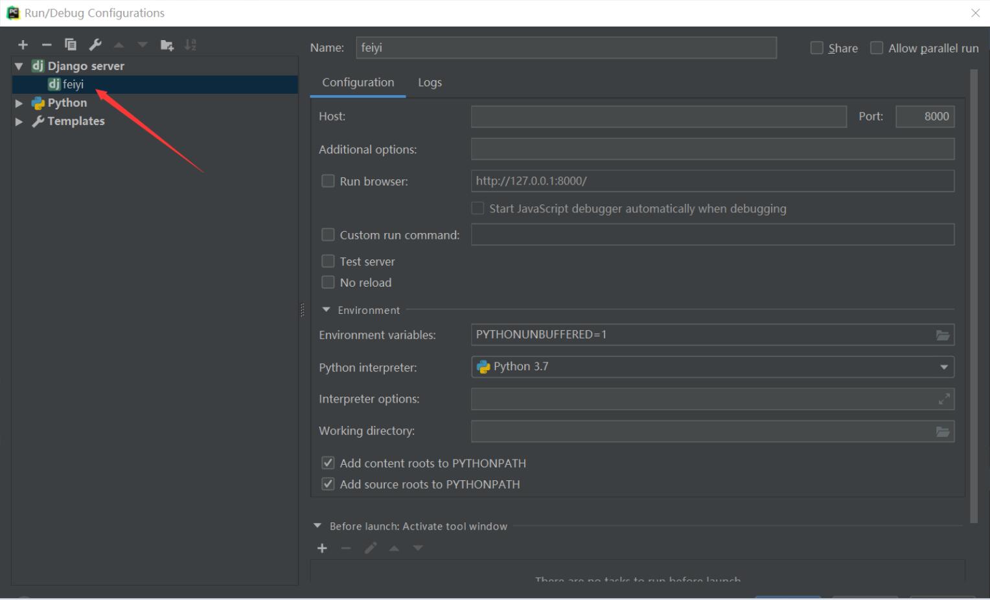
Task: Open the Python interpreter dropdown
Action: click(x=944, y=367)
